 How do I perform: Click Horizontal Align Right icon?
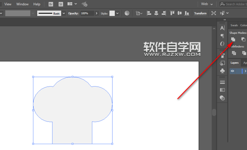pos(164,13)
